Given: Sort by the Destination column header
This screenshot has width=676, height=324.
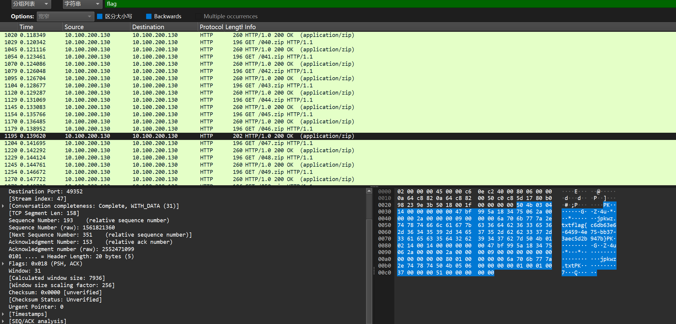Looking at the screenshot, I should click(x=164, y=27).
